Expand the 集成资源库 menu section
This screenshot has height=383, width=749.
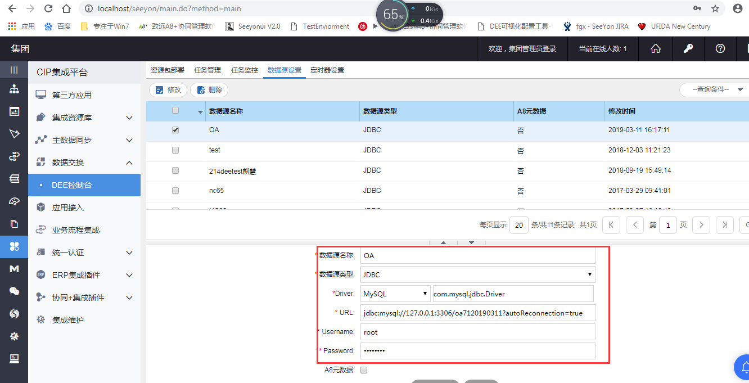129,118
